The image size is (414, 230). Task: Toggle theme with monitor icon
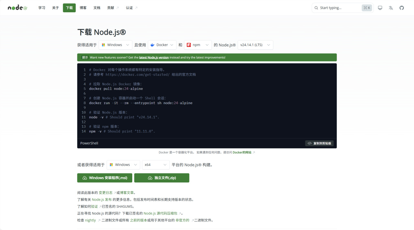tap(380, 8)
